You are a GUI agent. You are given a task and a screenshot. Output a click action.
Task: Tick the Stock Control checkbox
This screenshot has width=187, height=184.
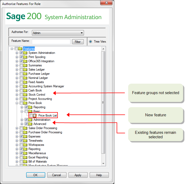21,95
